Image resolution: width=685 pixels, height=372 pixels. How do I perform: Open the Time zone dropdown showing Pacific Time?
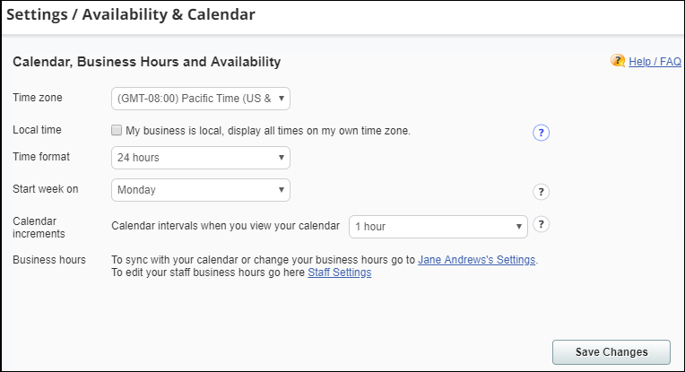tap(201, 99)
